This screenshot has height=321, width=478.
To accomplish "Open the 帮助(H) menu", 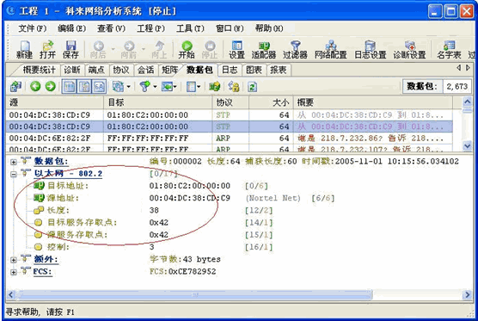I will click(269, 28).
